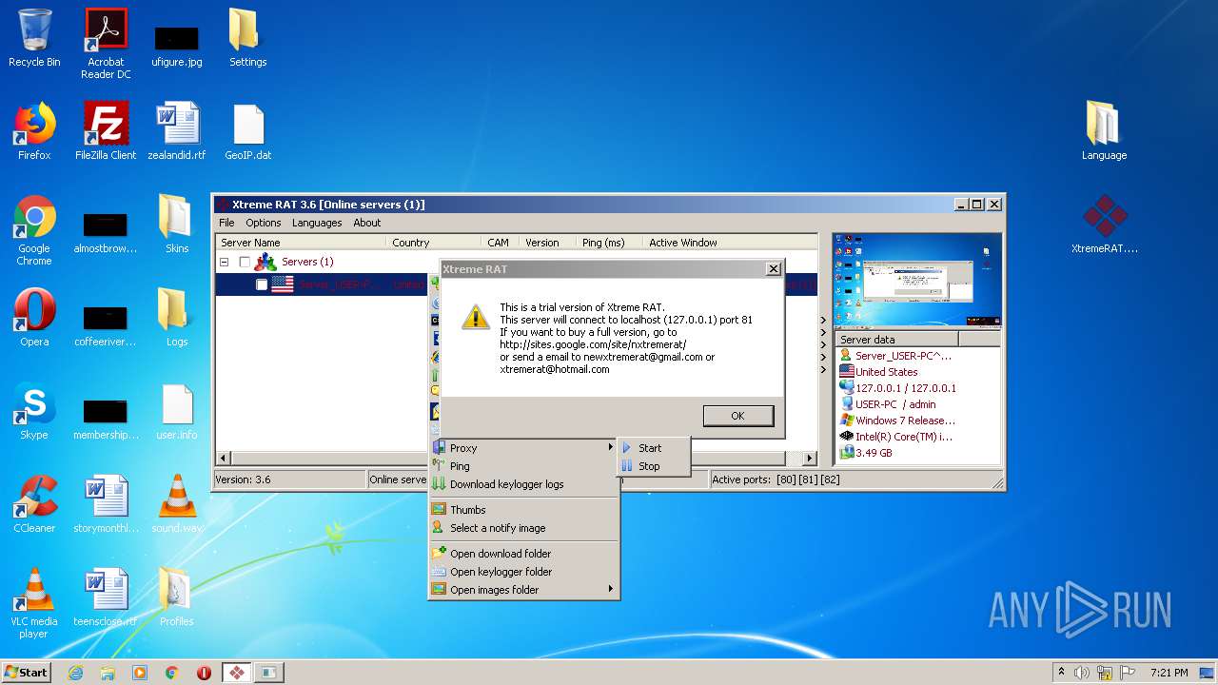Open the Languages menu
1218x685 pixels.
(x=317, y=223)
